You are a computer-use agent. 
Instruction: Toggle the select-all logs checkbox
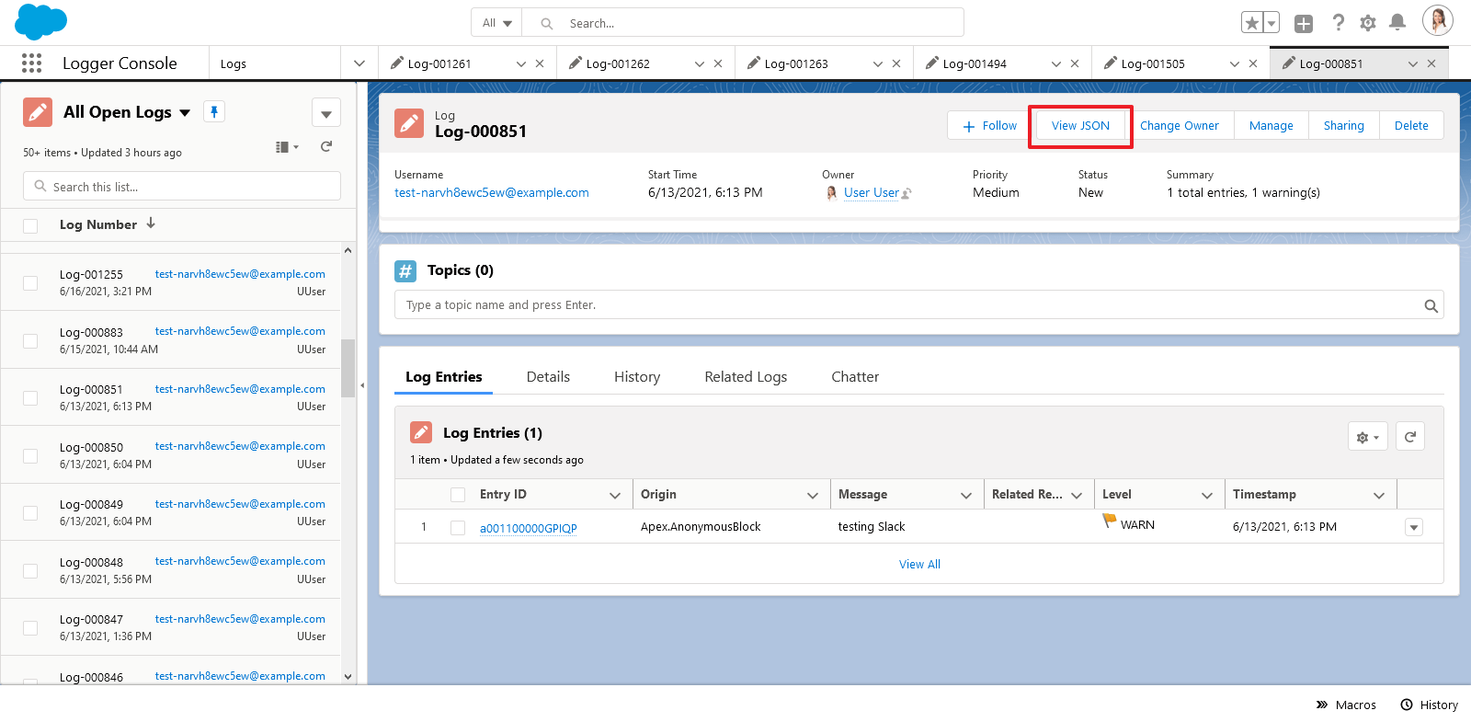30,225
